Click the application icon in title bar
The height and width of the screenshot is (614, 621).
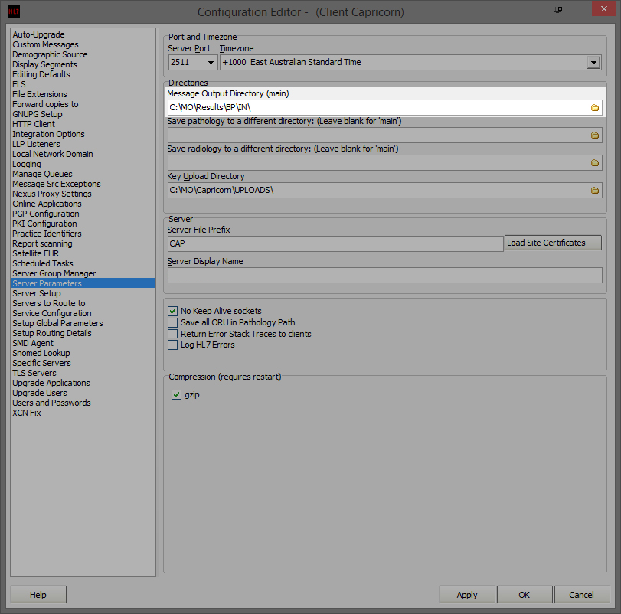14,11
